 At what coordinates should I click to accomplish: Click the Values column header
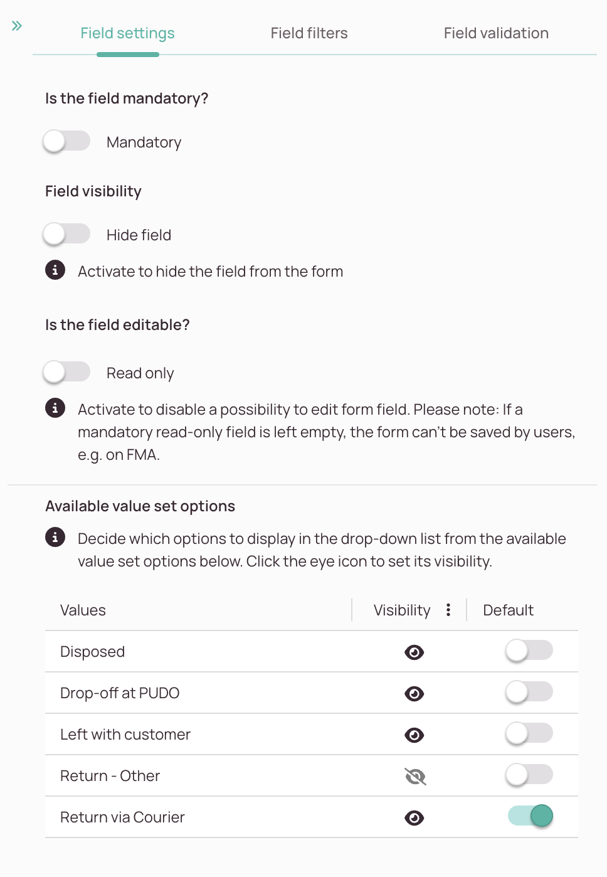83,610
